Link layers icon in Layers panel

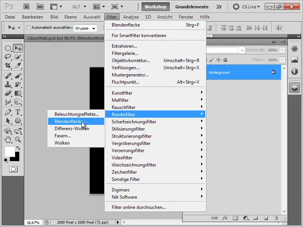[214, 218]
